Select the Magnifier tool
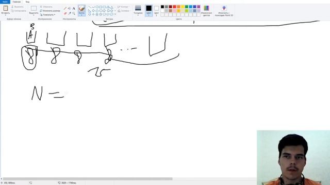 point(74,13)
